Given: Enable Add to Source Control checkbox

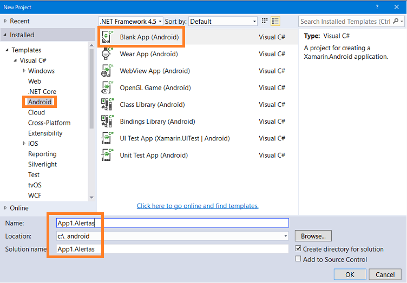Looking at the screenshot, I should coord(298,259).
